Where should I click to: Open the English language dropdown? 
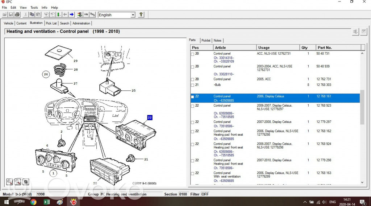click(x=133, y=15)
